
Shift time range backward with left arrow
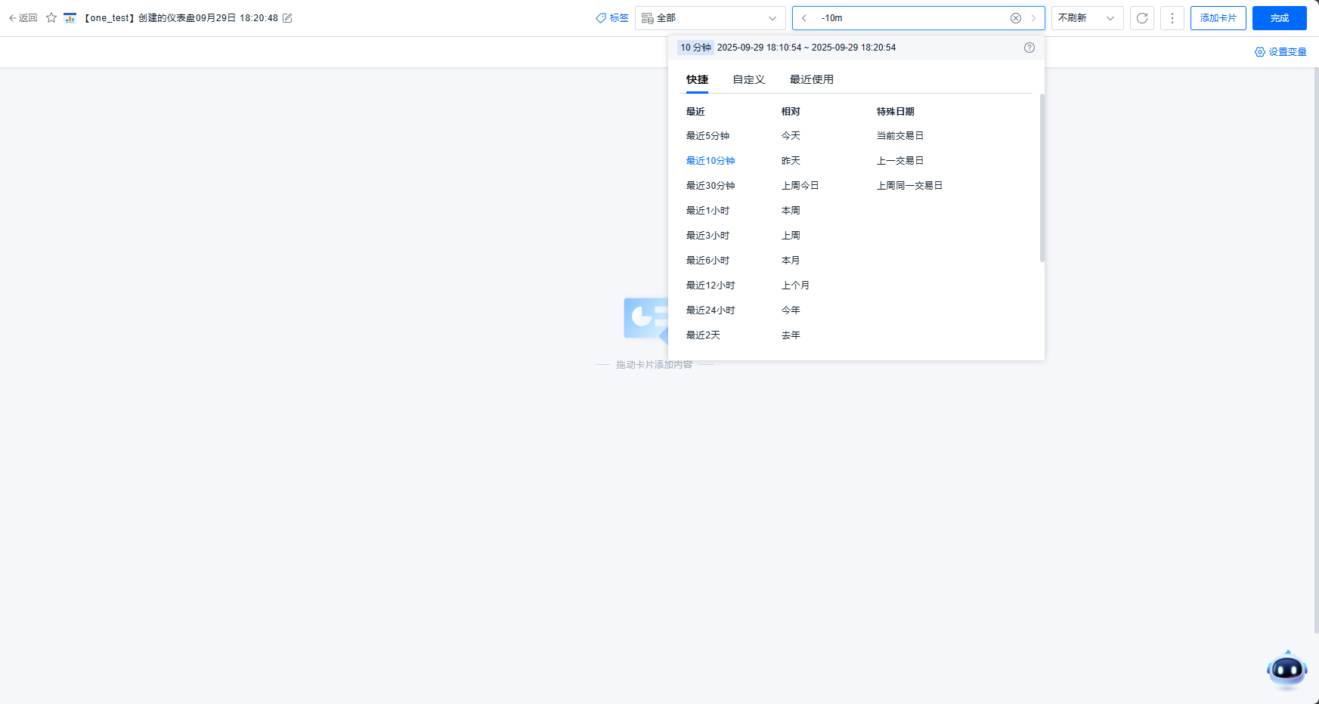point(804,18)
